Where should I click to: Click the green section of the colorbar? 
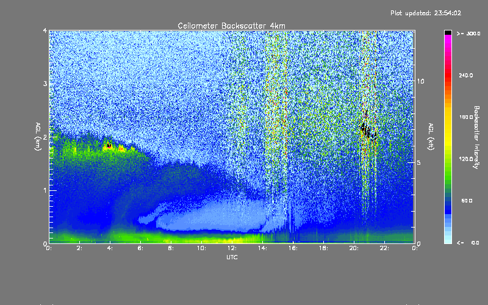point(448,174)
